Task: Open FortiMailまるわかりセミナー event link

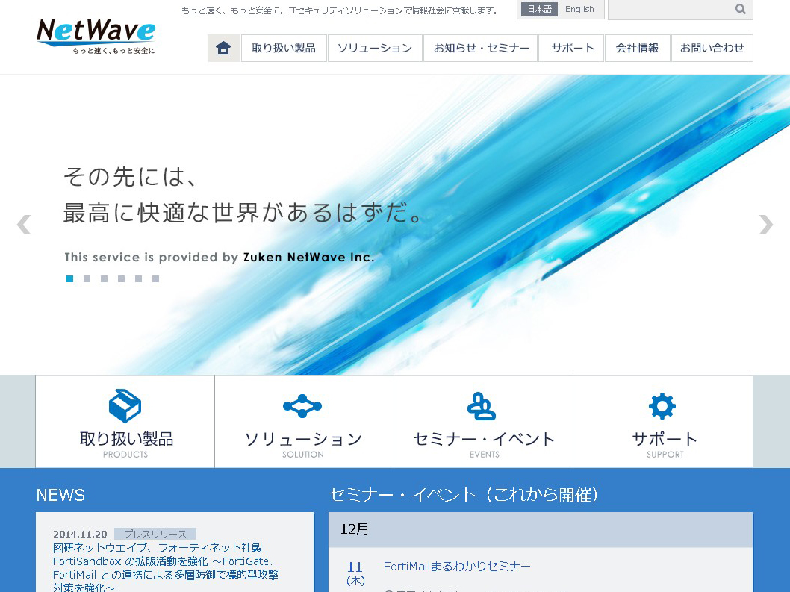Action: point(457,567)
